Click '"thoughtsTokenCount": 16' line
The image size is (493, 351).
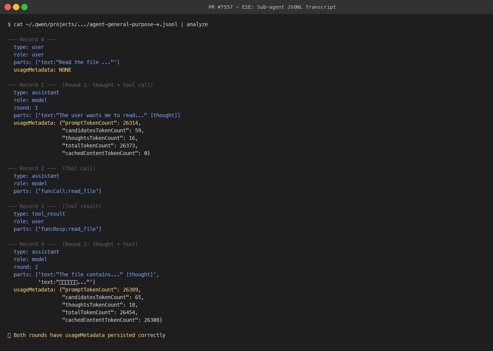(x=100, y=138)
